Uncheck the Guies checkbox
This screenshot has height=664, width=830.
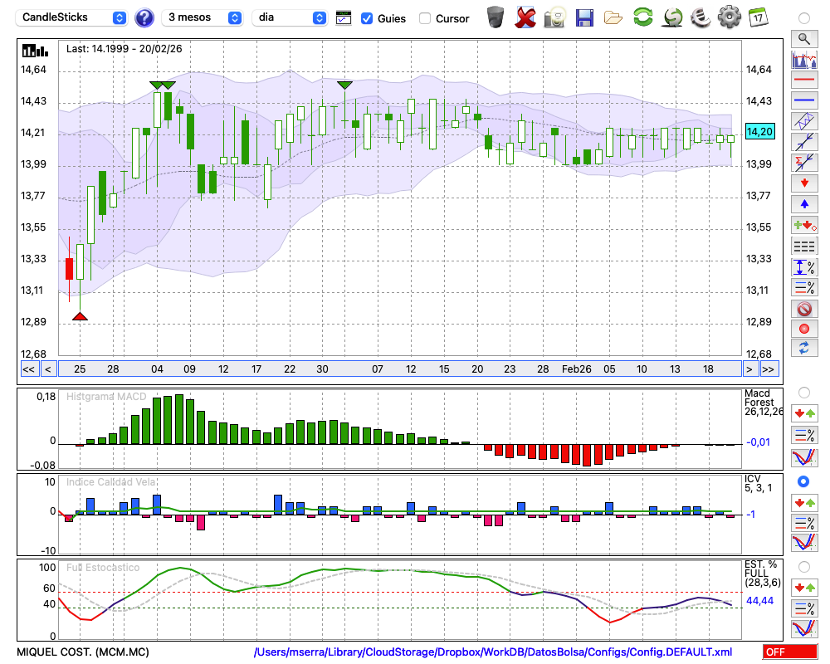(367, 18)
